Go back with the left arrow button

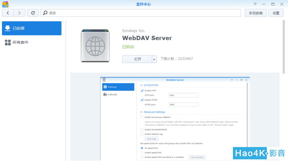tap(8, 13)
